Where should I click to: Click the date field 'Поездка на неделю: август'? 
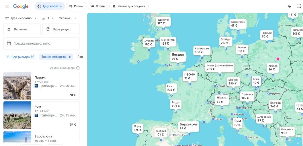coord(41,43)
